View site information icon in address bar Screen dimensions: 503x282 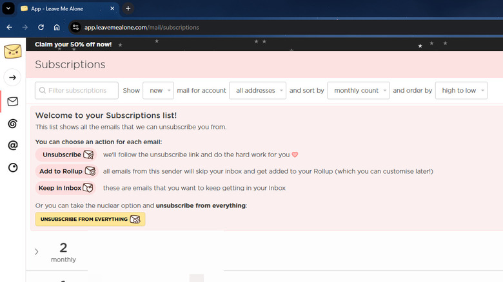click(75, 27)
